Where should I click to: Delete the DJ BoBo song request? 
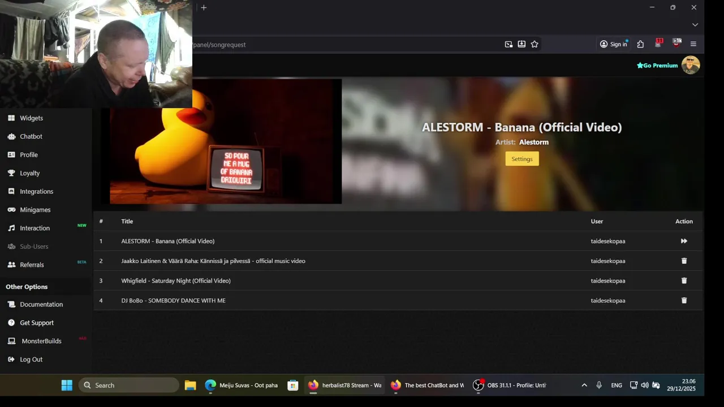(x=684, y=300)
